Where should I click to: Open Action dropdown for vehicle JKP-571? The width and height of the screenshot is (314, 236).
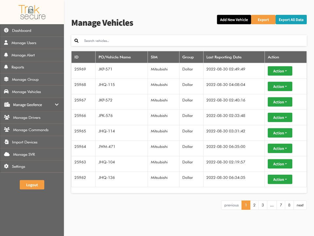point(280,71)
